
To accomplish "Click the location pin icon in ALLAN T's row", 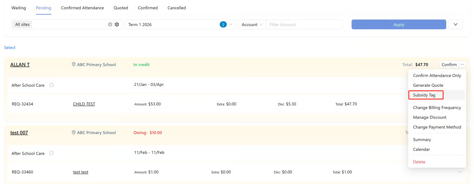I will [74, 65].
